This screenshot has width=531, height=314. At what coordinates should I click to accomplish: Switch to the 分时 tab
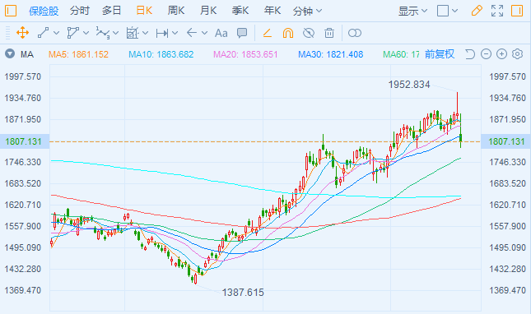tap(80, 11)
